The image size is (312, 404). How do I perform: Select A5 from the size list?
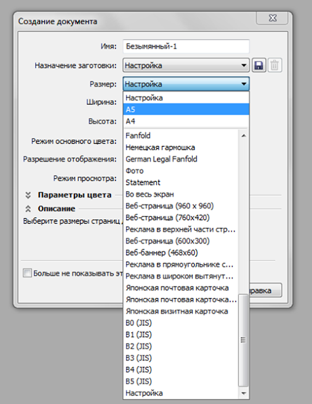pos(186,109)
